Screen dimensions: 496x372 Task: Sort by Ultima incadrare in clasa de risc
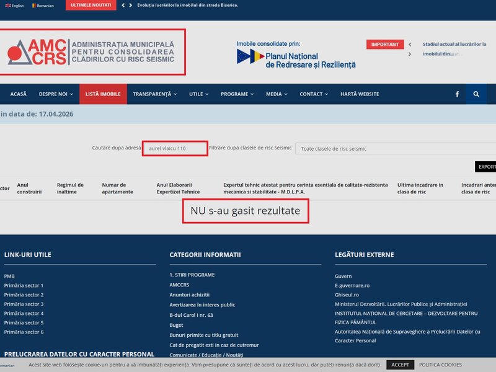(x=420, y=188)
